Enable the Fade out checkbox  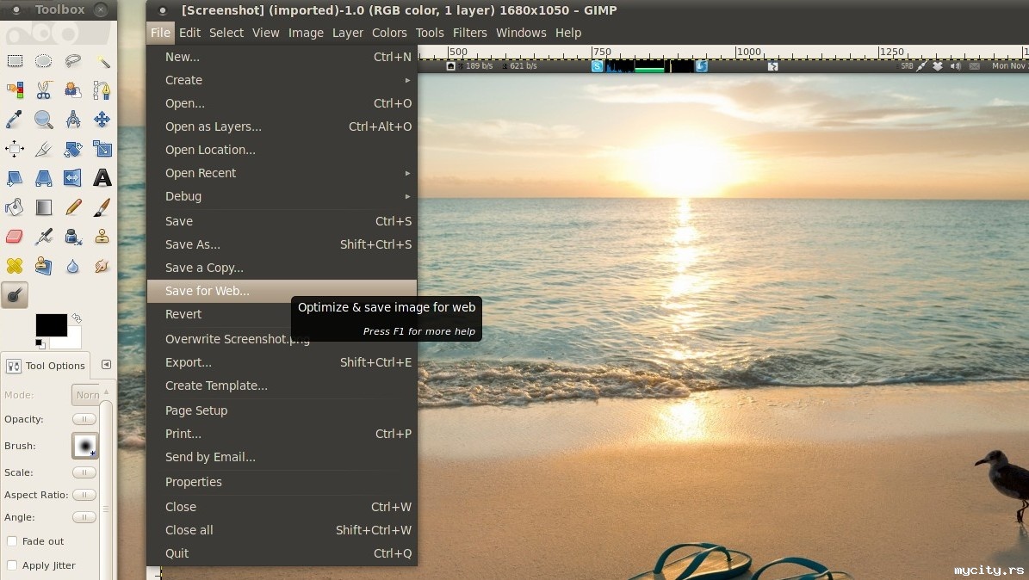coord(12,541)
